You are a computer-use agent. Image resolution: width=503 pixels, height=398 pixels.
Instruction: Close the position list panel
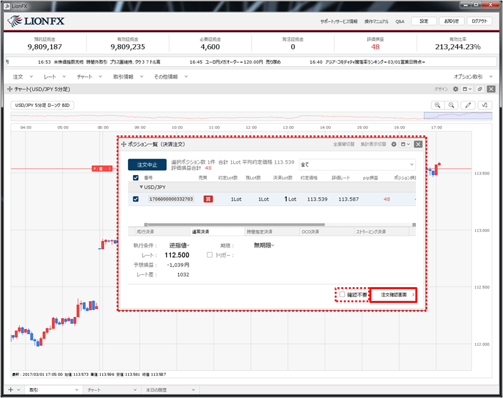click(418, 144)
